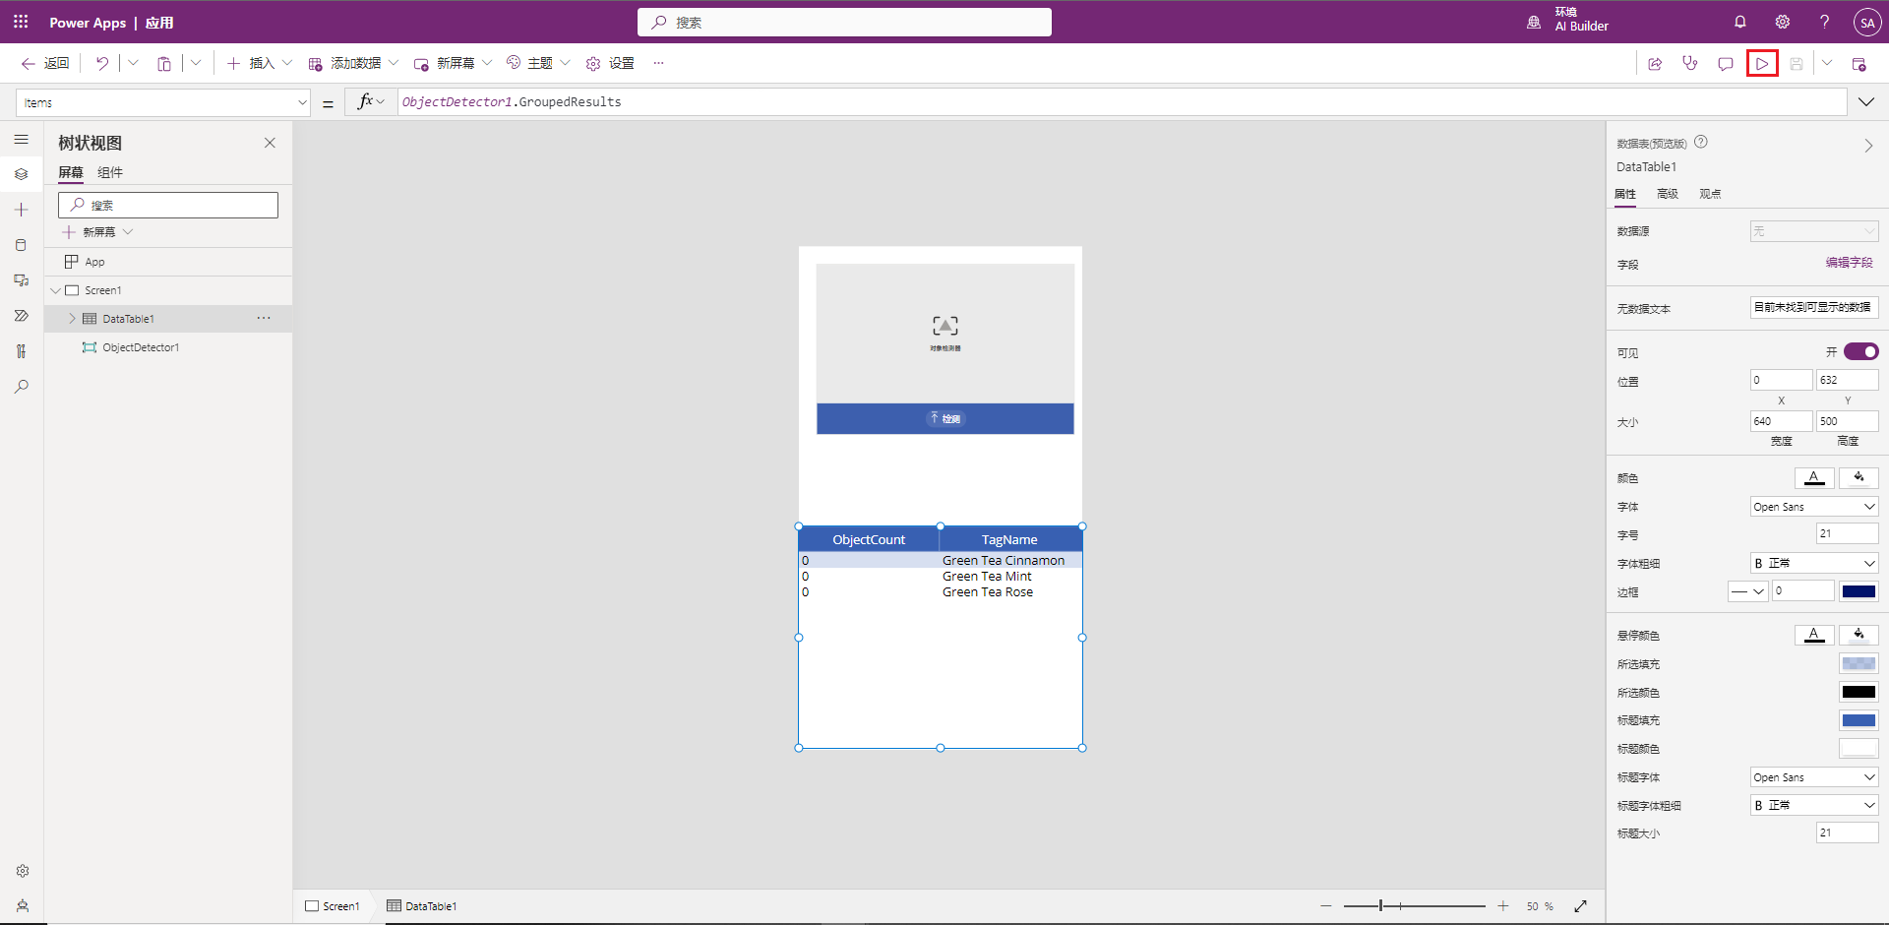1889x925 pixels.
Task: Open DataTable1 more options ellipsis
Action: point(264,318)
